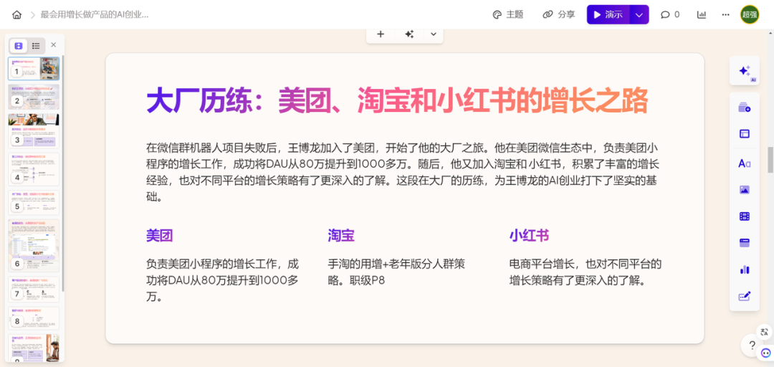Open the 分享 share dialog
The height and width of the screenshot is (367, 774).
click(559, 14)
